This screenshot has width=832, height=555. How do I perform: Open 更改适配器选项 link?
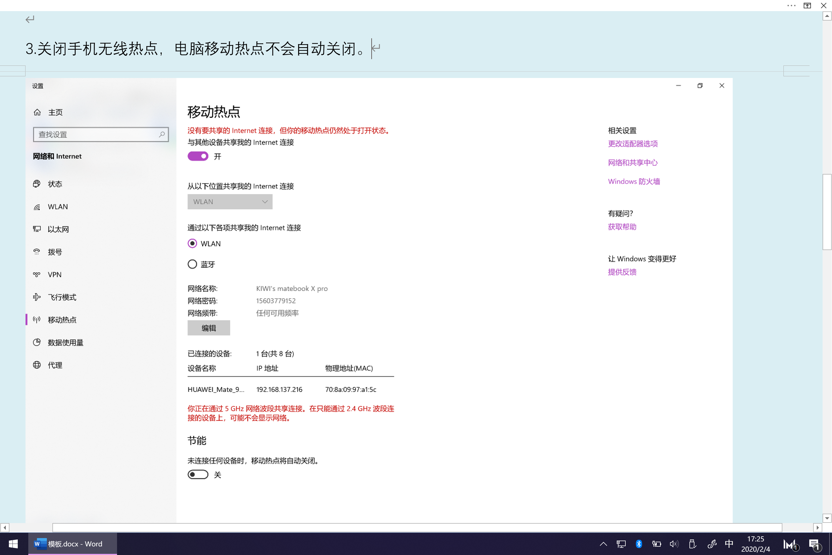click(633, 144)
